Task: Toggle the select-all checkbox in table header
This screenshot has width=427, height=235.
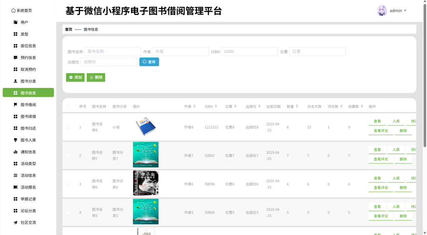Action: (68, 107)
